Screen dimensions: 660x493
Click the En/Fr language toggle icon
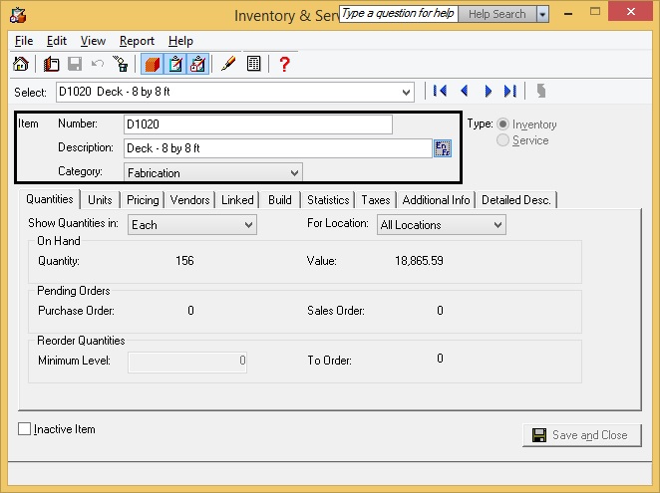point(443,148)
